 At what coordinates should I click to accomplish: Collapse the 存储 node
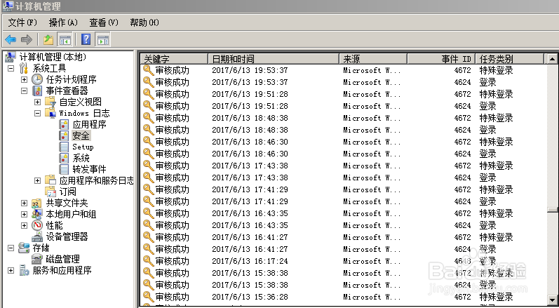point(11,248)
